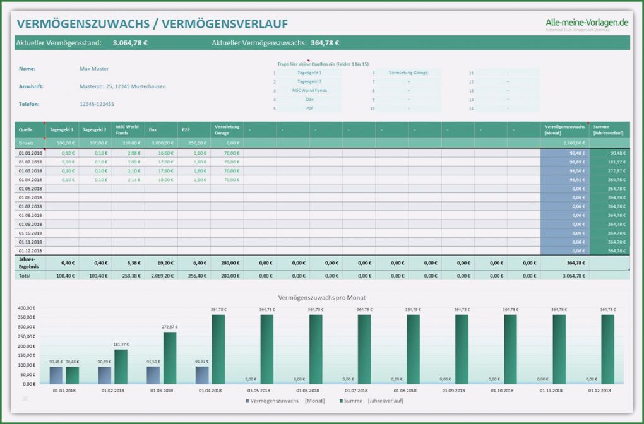Select the Name field containing Max Muster
The height and width of the screenshot is (424, 644).
[x=93, y=68]
